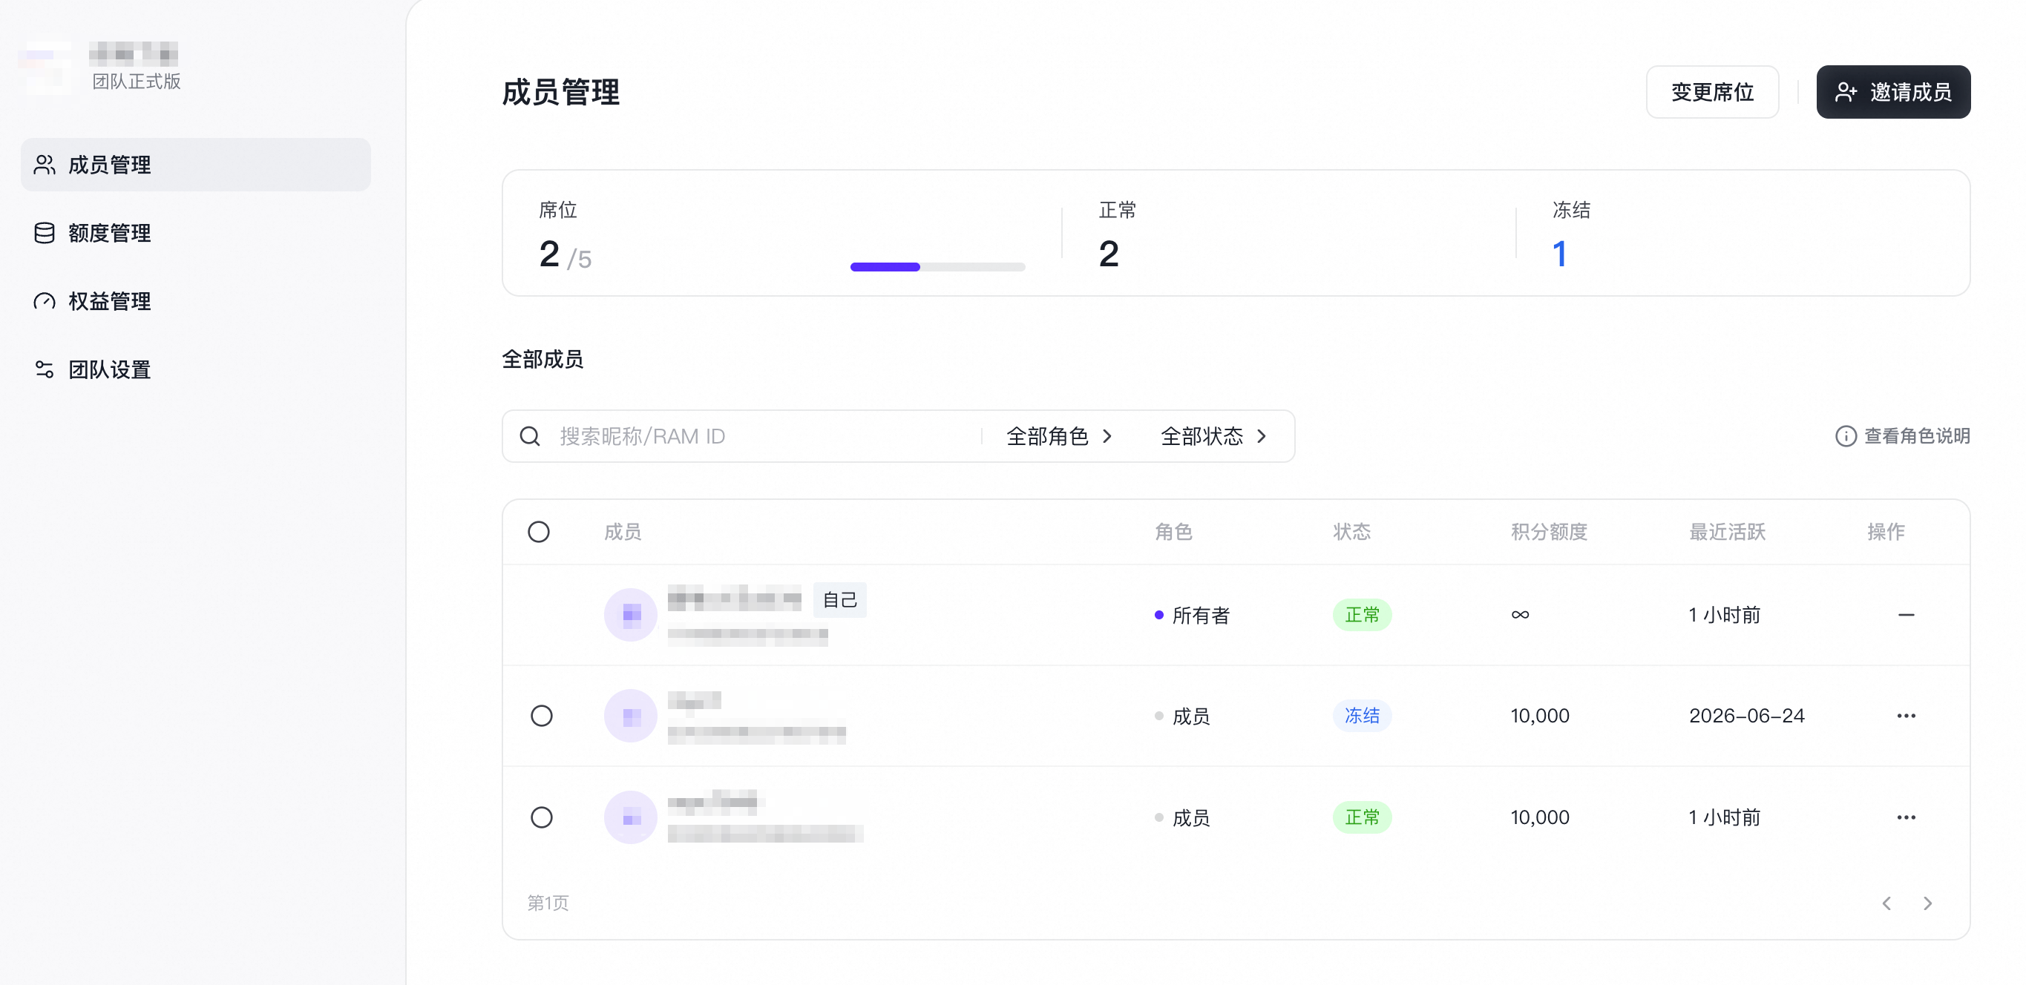Go to the next page arrow
The height and width of the screenshot is (985, 2026).
pos(1928,903)
